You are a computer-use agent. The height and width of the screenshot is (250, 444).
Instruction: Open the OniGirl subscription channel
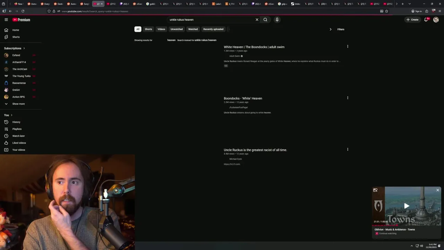coord(21,90)
